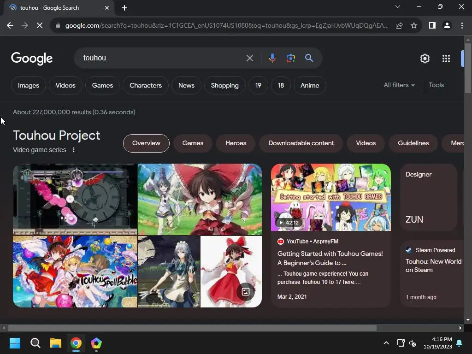This screenshot has width=472, height=354.
Task: Open the Heroes knowledge panel tab
Action: [x=236, y=143]
